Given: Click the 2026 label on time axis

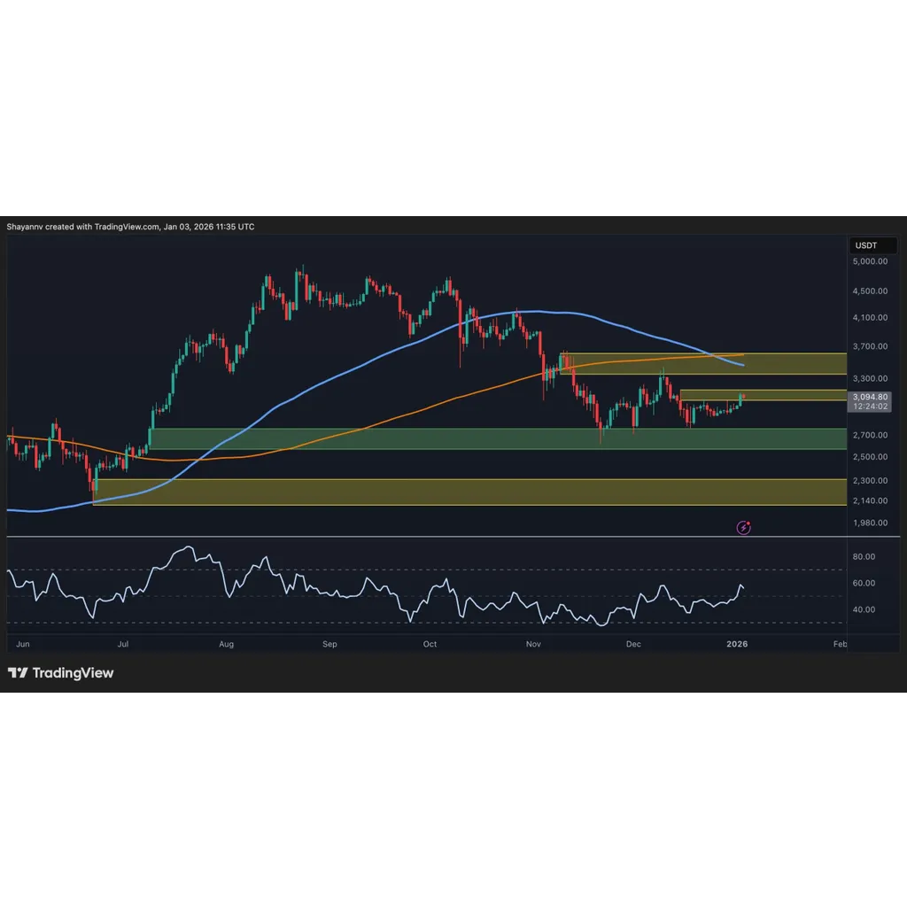Looking at the screenshot, I should [x=737, y=644].
